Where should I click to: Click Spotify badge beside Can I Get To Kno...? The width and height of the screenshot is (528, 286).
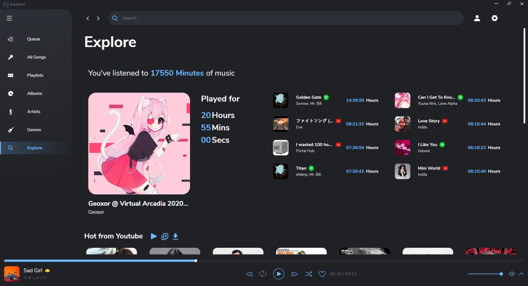click(x=460, y=97)
